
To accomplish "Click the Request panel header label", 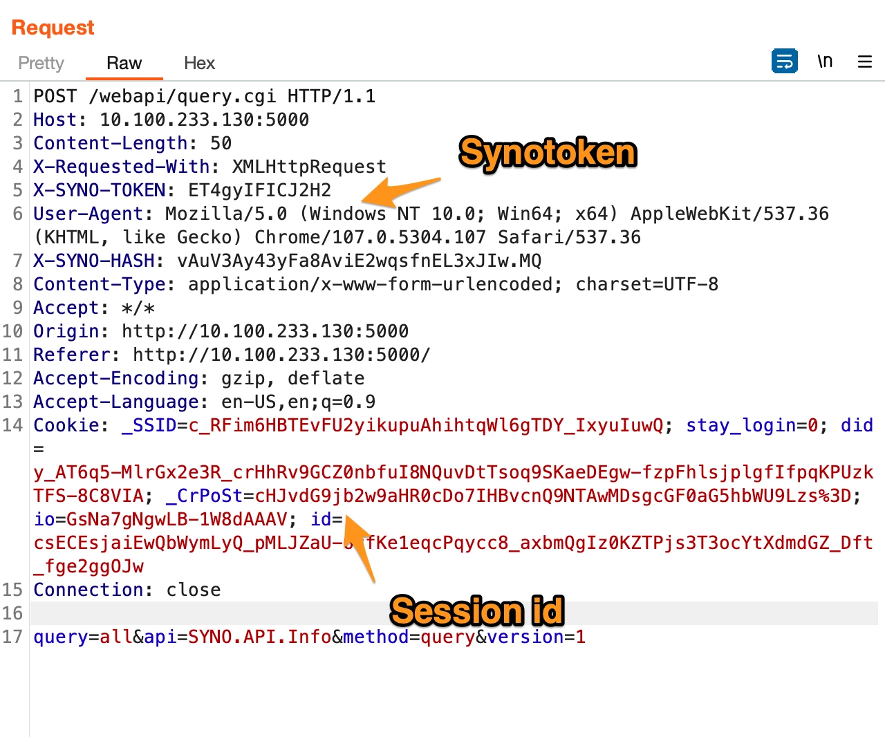I will [x=52, y=28].
